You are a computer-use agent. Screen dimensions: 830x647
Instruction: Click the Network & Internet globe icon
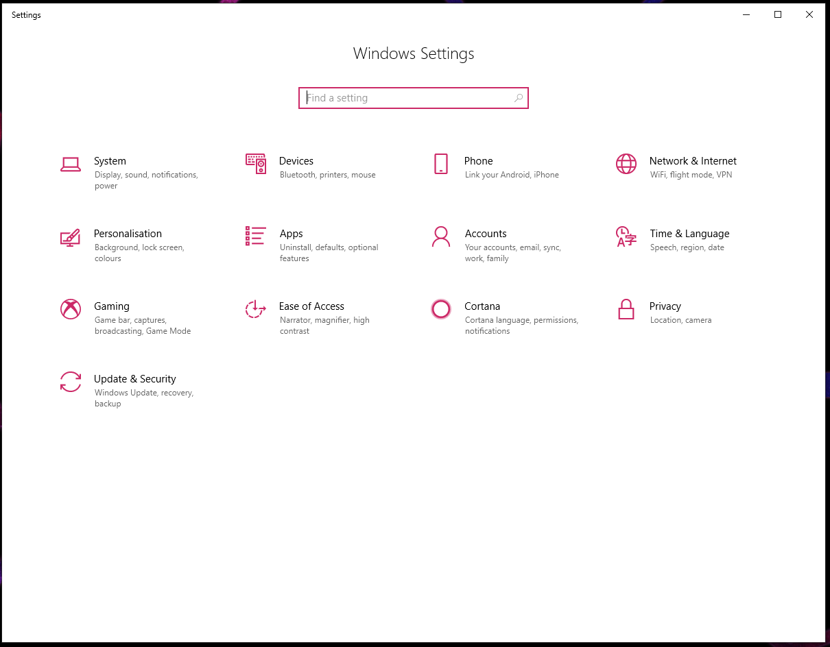[626, 164]
